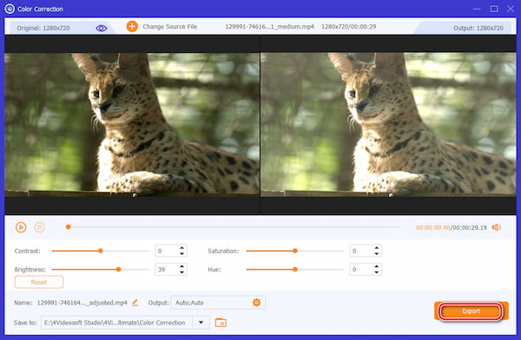Click the original video preview pane
This screenshot has width=521, height=340.
(x=132, y=125)
